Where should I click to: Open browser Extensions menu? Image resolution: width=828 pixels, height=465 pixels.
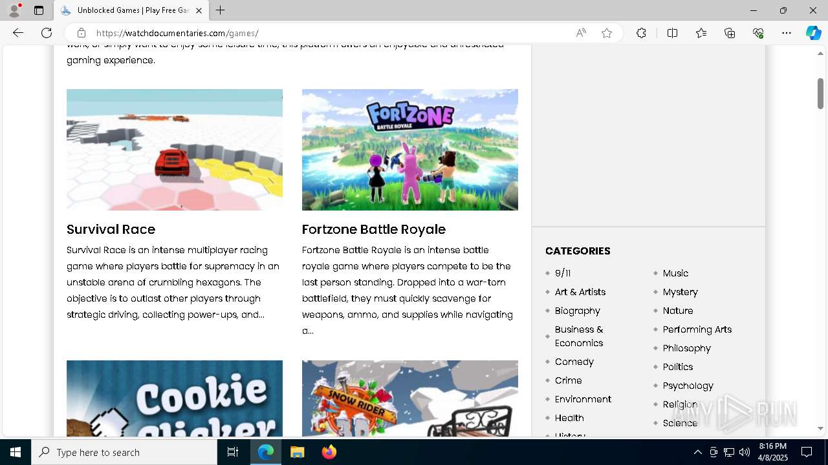[x=641, y=33]
